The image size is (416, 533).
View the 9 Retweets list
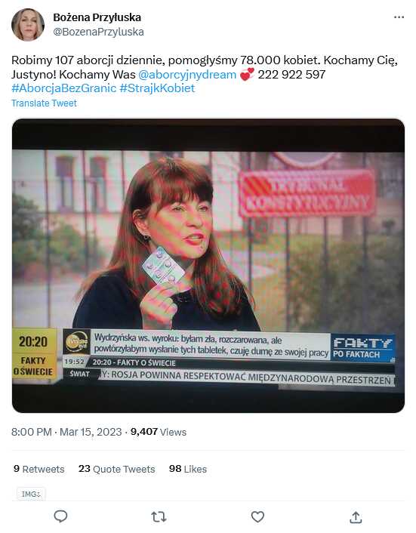coord(39,469)
